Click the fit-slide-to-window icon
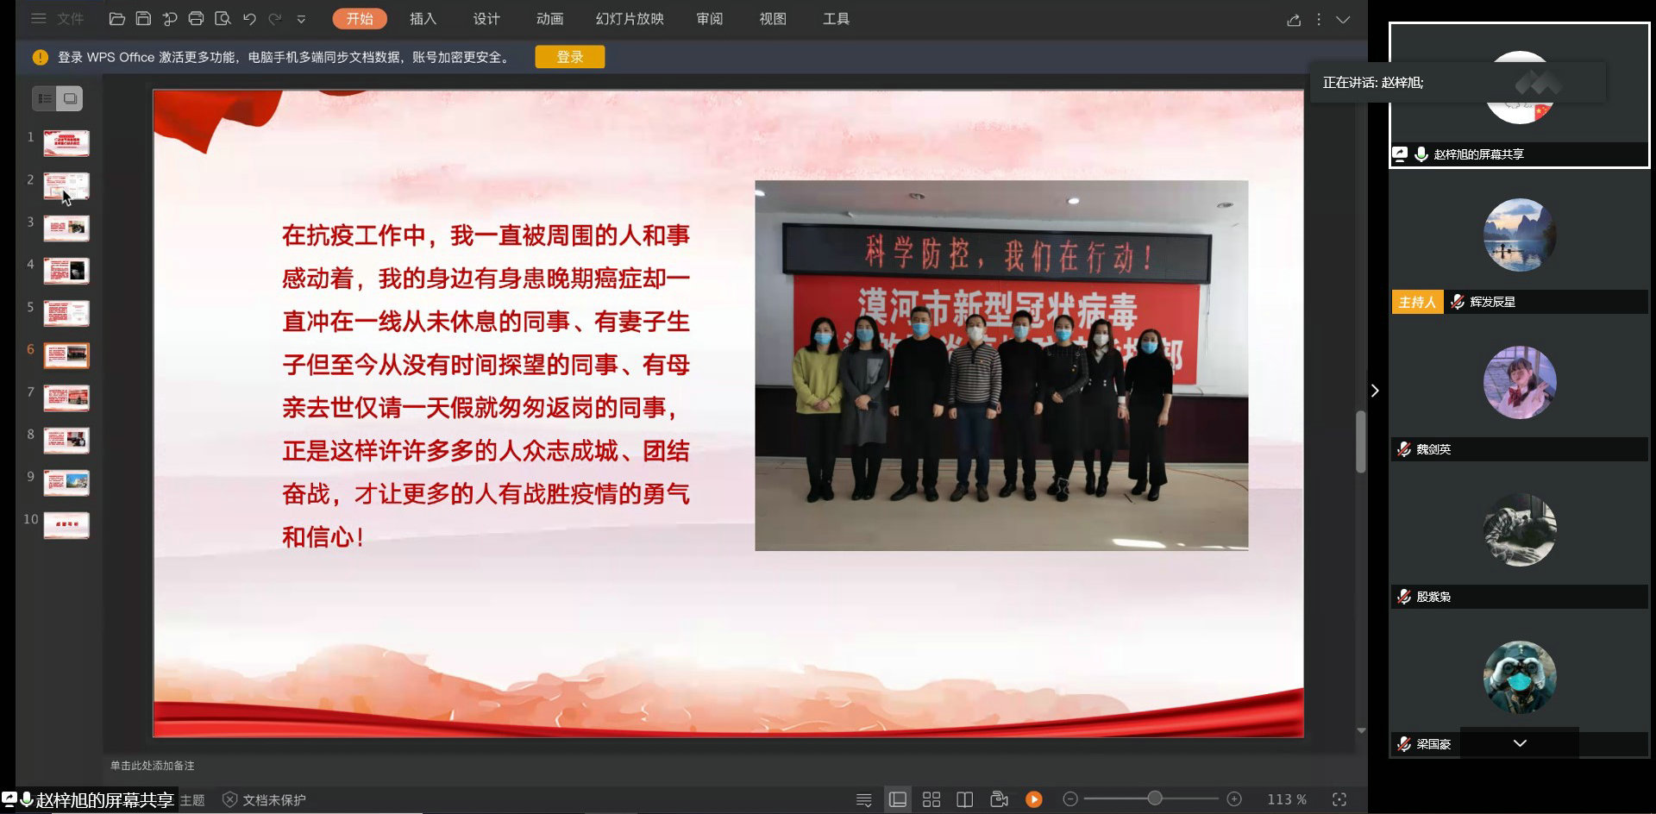The height and width of the screenshot is (814, 1656). [1339, 799]
